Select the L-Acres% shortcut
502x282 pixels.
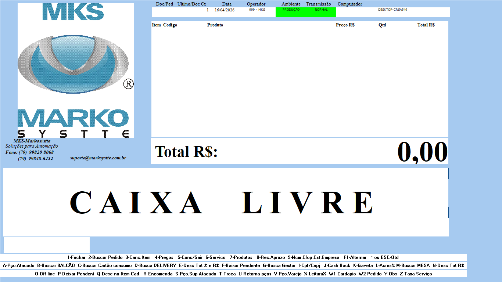[385, 265]
